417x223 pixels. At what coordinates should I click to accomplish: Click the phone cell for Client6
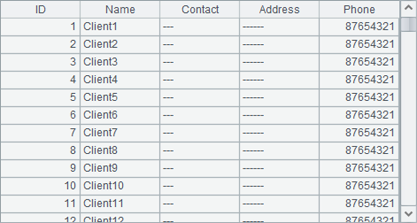point(359,115)
